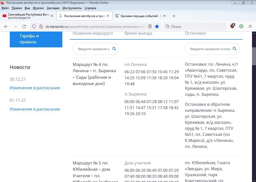
Task: Click the Back navigation arrow
Action: [6, 26]
